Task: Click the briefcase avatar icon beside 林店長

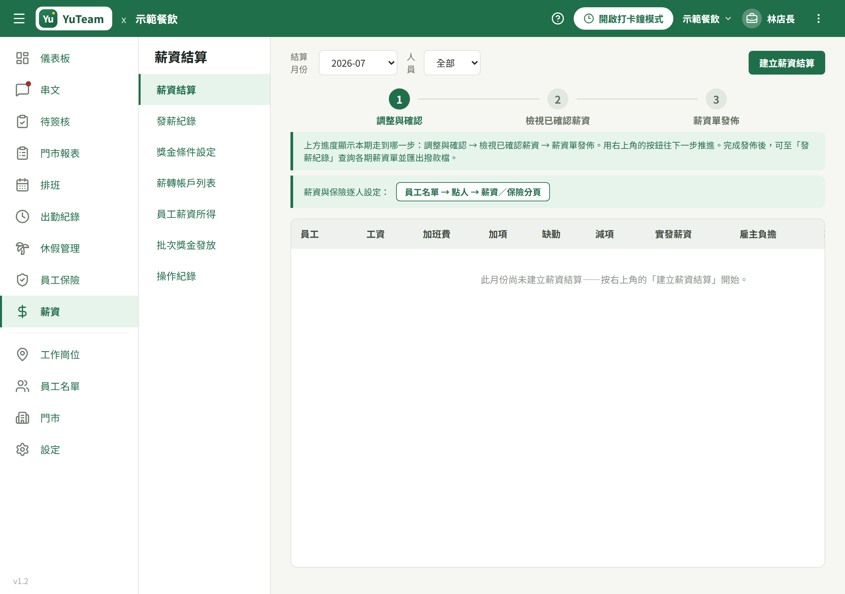Action: click(x=752, y=18)
